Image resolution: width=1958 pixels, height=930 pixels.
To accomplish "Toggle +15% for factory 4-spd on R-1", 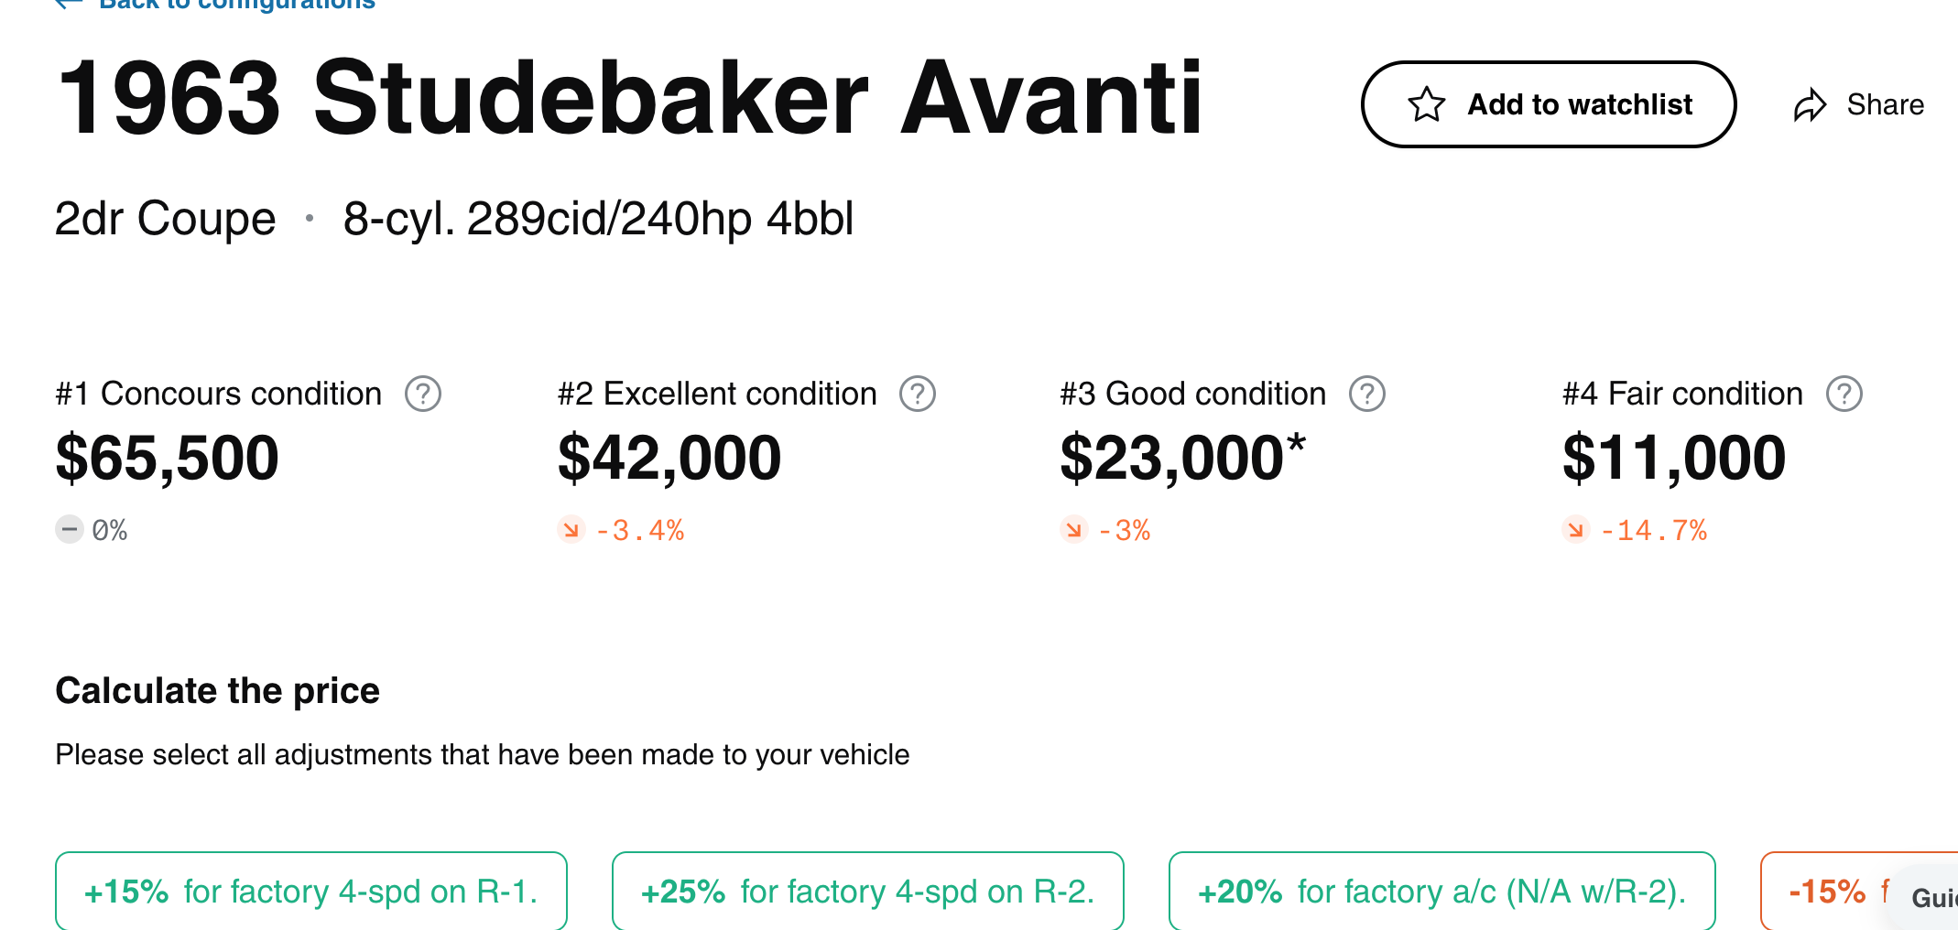I will [310, 891].
